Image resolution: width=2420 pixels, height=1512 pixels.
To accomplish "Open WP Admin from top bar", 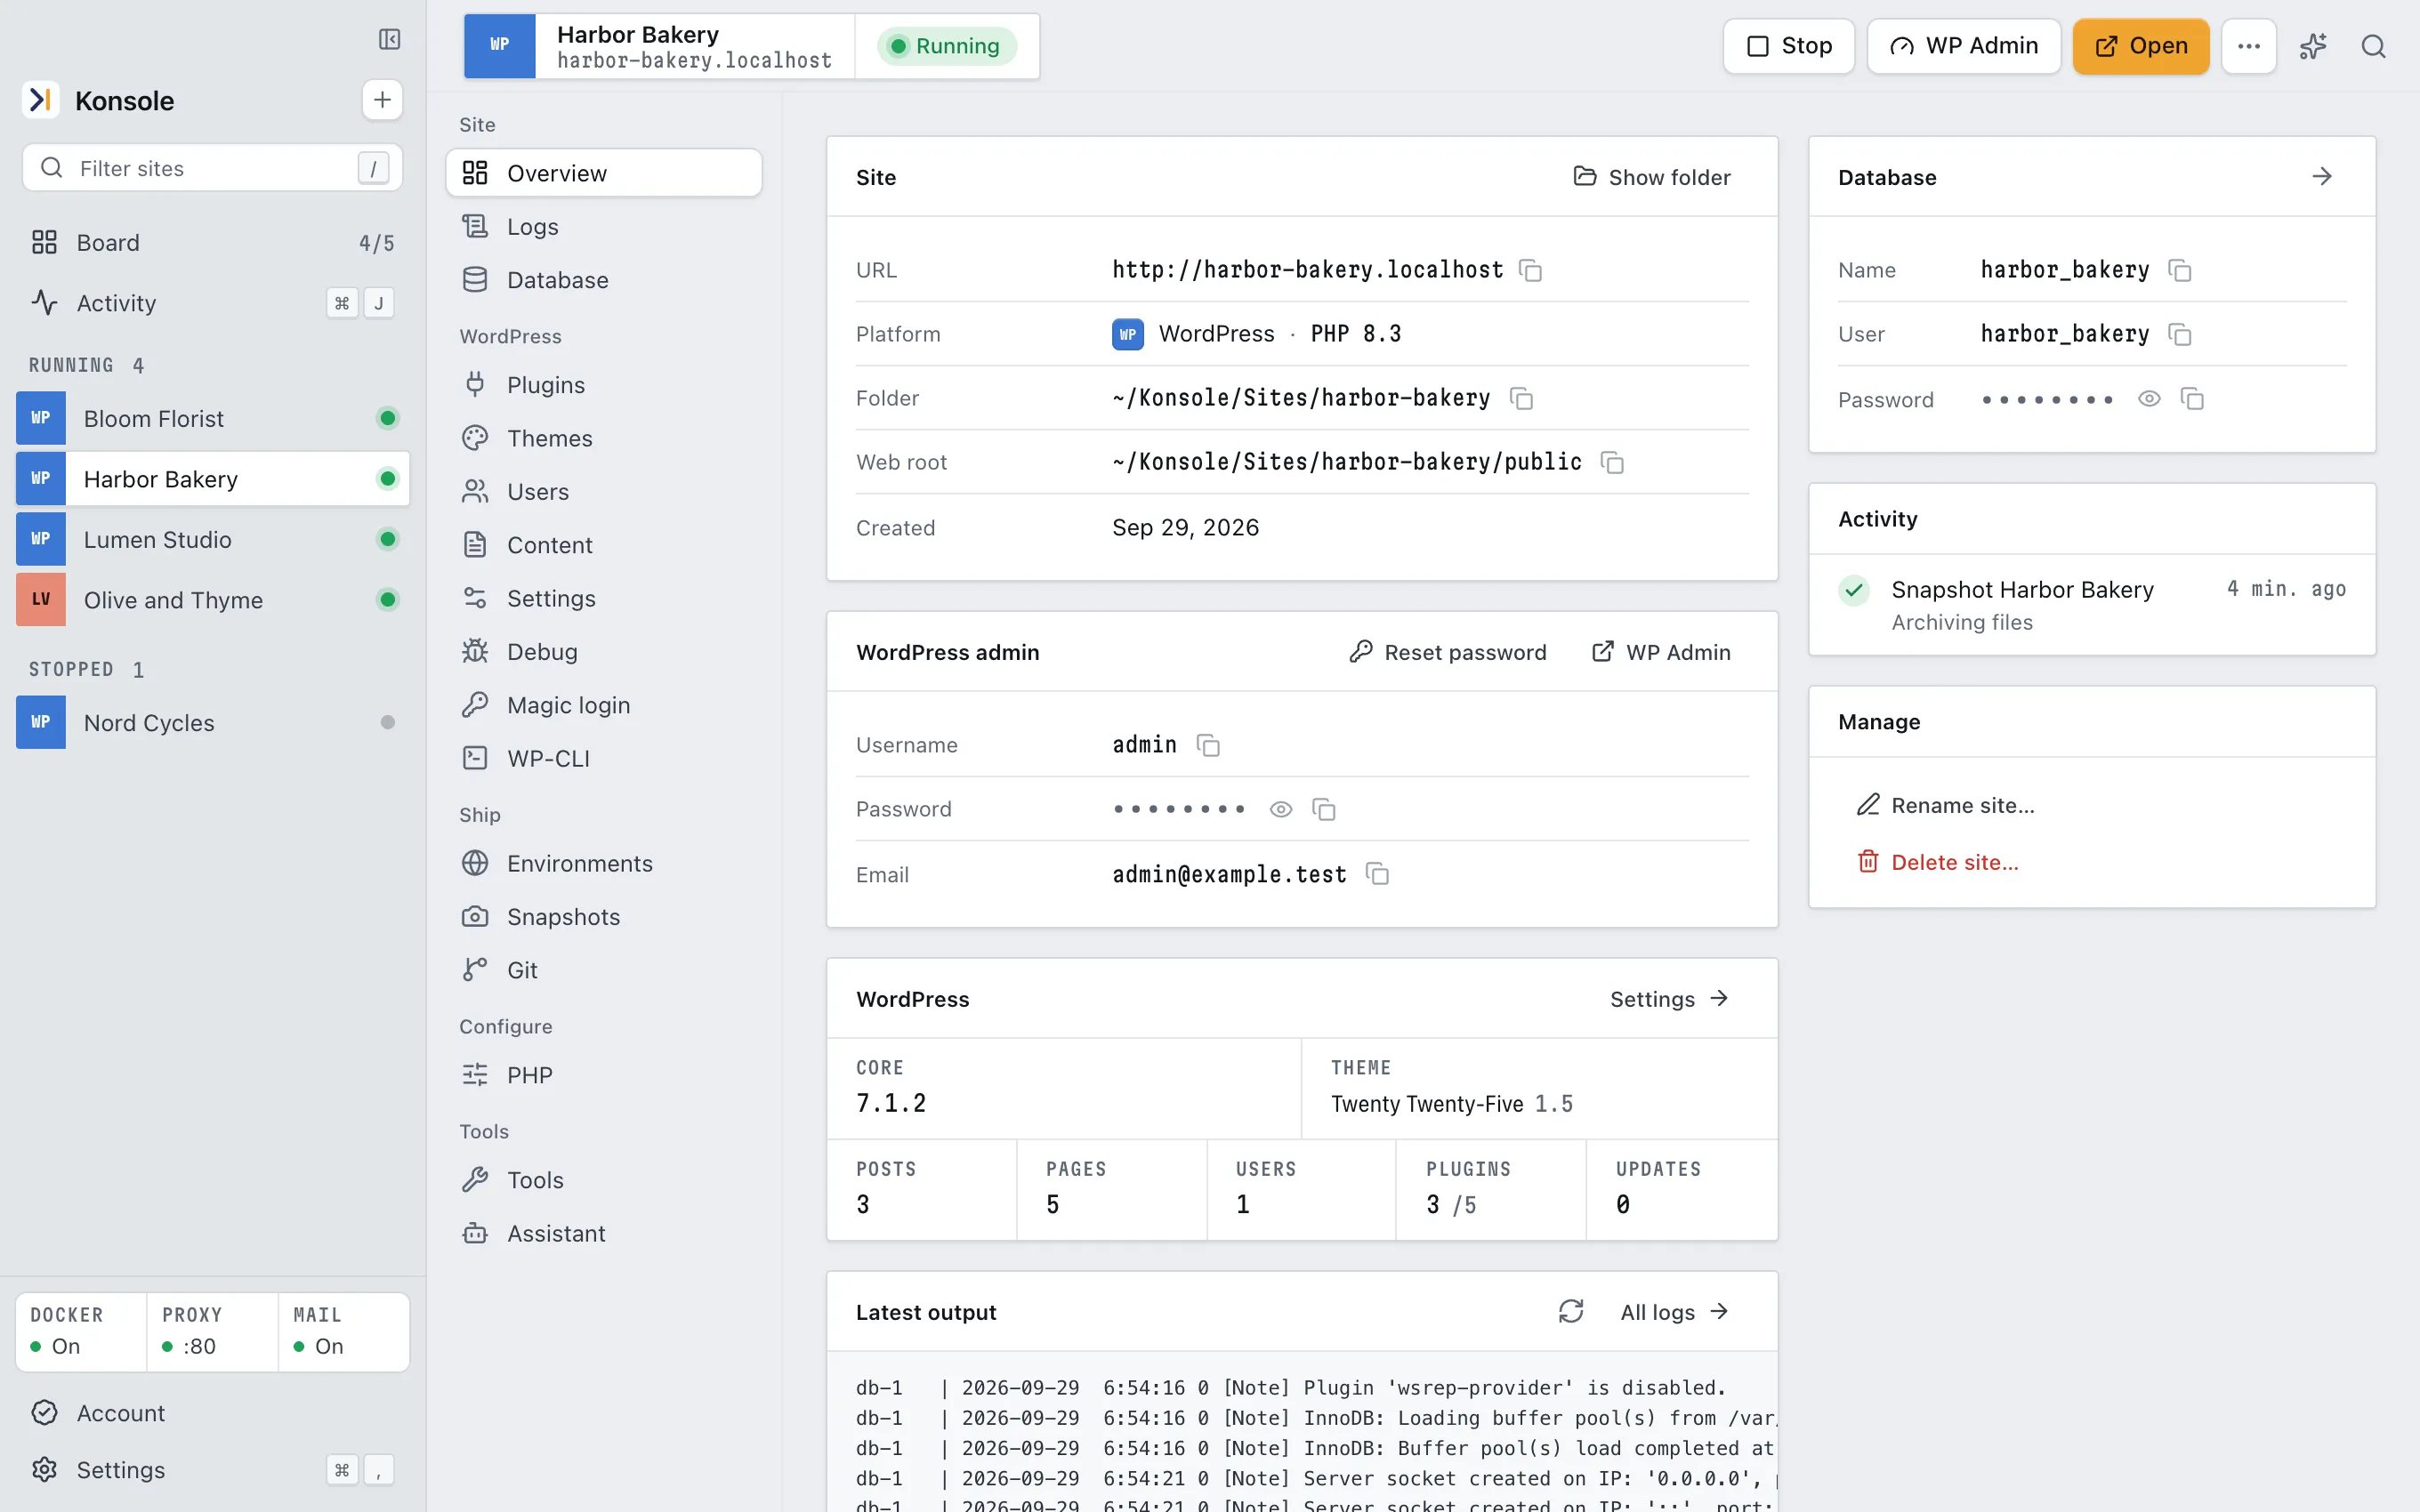I will pyautogui.click(x=1964, y=46).
